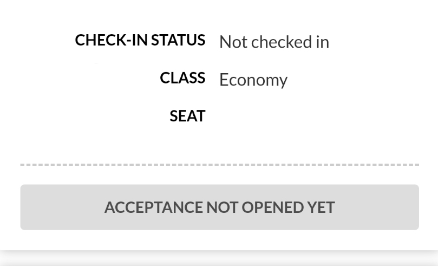The height and width of the screenshot is (266, 438).
Task: Click the dashed divider line
Action: click(x=220, y=165)
